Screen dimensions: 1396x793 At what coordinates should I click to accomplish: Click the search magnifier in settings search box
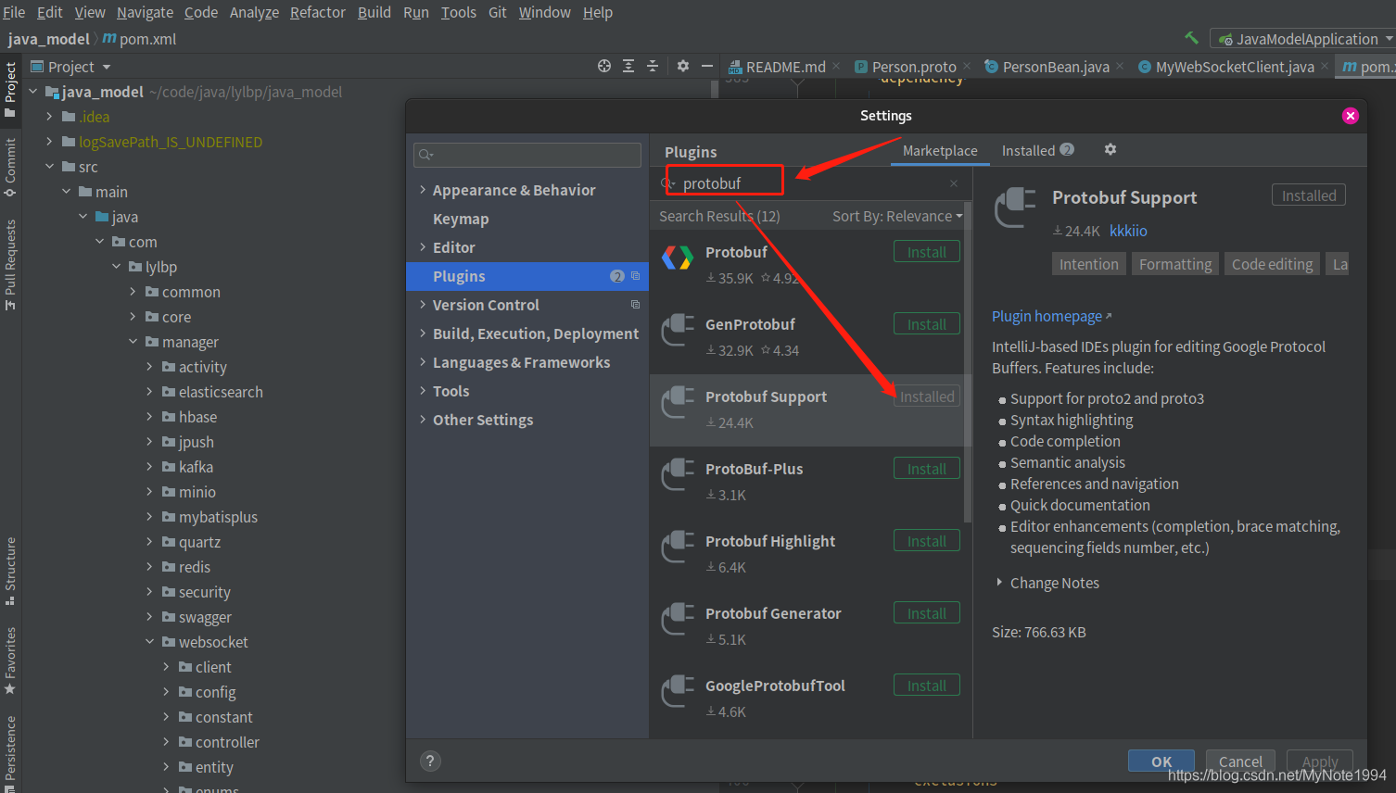(425, 155)
